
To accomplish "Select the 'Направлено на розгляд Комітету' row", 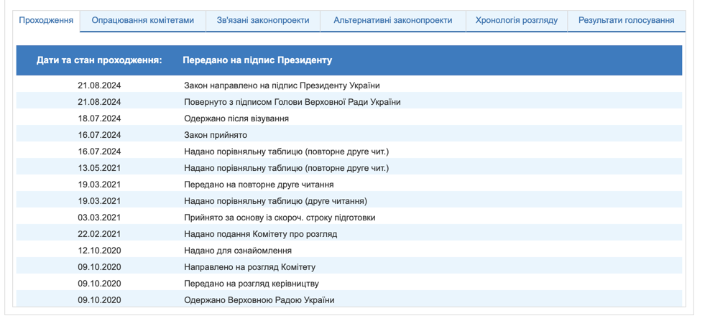I will point(249,267).
